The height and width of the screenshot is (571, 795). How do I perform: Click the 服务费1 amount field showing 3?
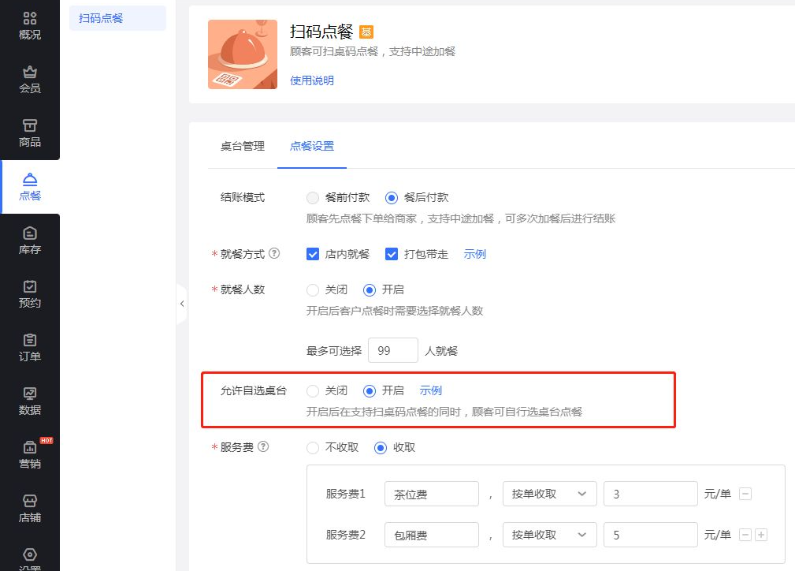[x=651, y=494]
